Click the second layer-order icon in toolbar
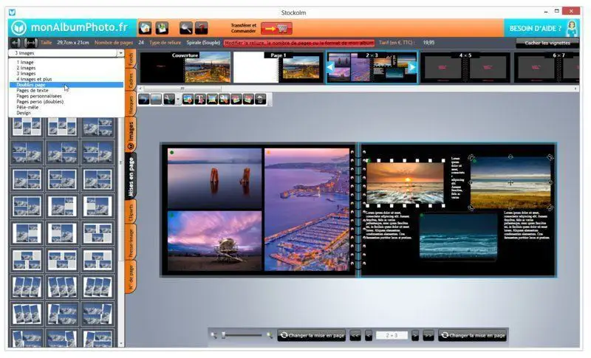591x358 pixels. (x=248, y=99)
